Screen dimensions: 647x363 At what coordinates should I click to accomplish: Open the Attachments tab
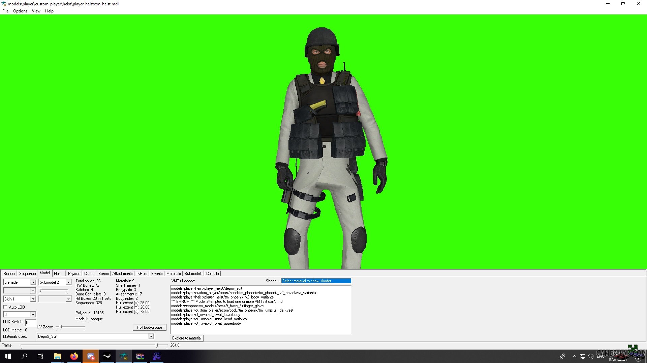point(122,274)
